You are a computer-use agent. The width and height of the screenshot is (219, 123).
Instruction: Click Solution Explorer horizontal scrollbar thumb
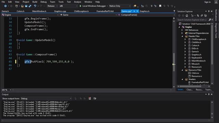(x=191, y=86)
